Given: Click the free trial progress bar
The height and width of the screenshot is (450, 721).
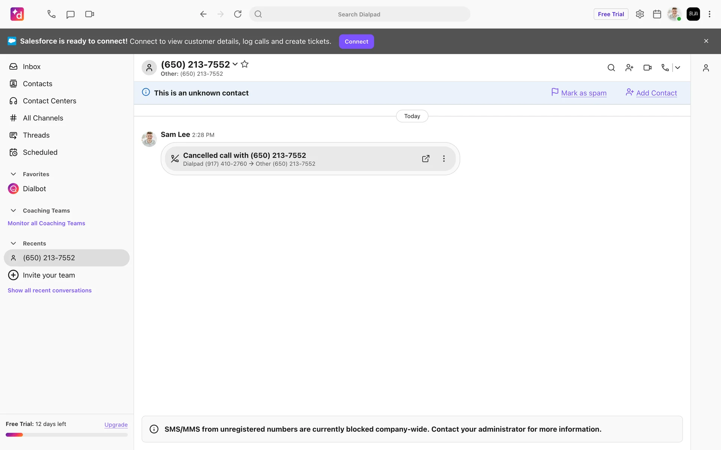Looking at the screenshot, I should click(66, 435).
